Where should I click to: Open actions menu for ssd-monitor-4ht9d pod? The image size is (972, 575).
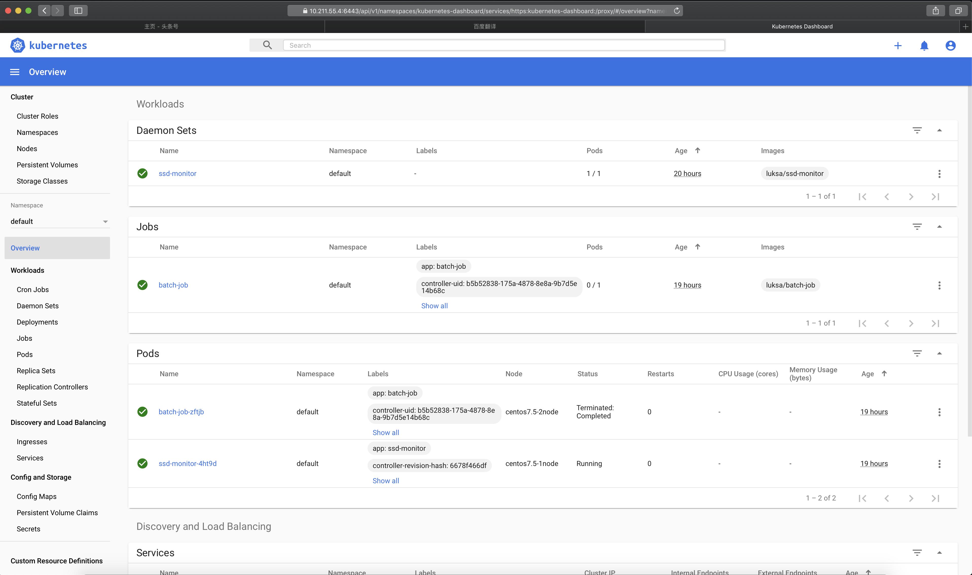[x=939, y=464]
